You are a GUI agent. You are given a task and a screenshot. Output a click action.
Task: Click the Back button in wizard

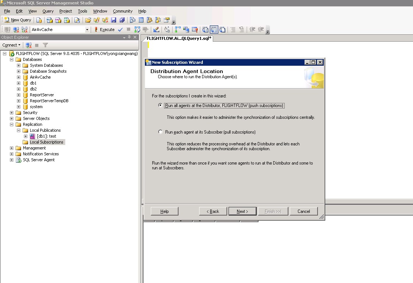tap(213, 211)
